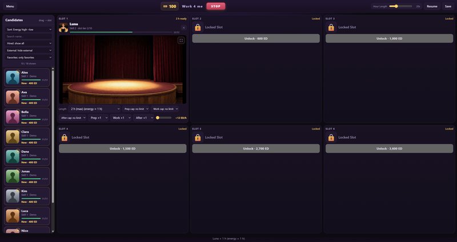
Task: Click the 'SLOT 1' heading
Action: (x=63, y=19)
